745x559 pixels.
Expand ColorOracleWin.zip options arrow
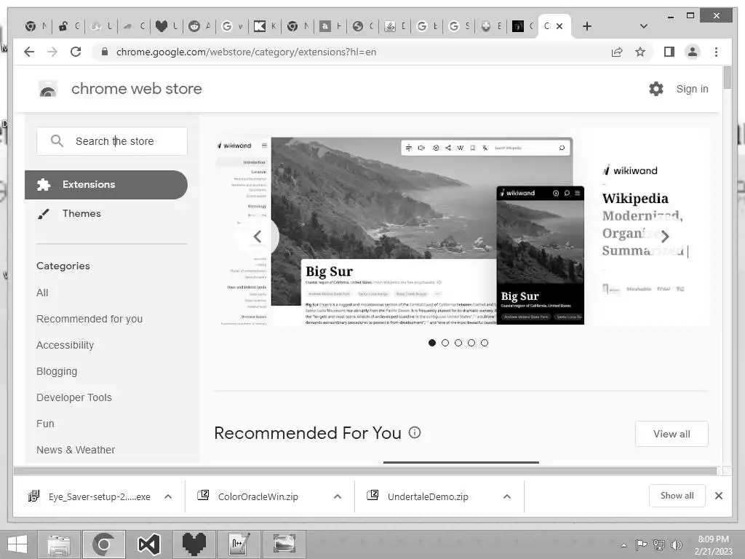(338, 496)
